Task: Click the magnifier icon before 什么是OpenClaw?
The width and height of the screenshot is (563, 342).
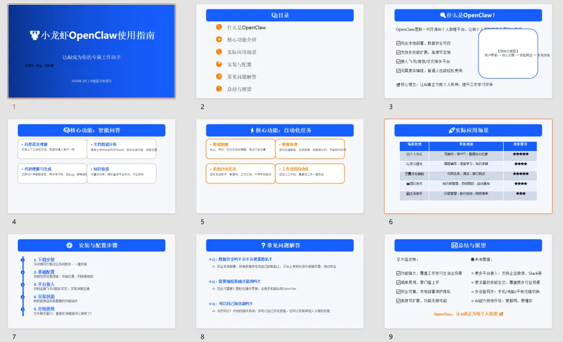Action: [x=443, y=16]
